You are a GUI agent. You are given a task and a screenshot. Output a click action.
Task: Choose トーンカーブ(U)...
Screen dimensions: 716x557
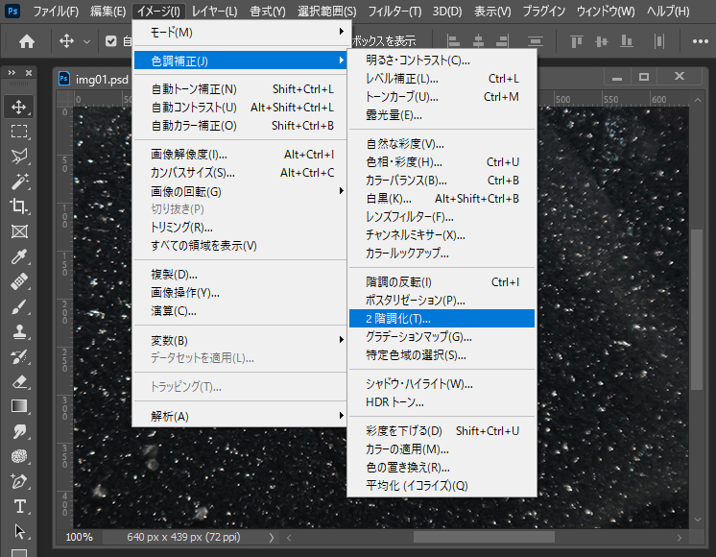click(442, 97)
